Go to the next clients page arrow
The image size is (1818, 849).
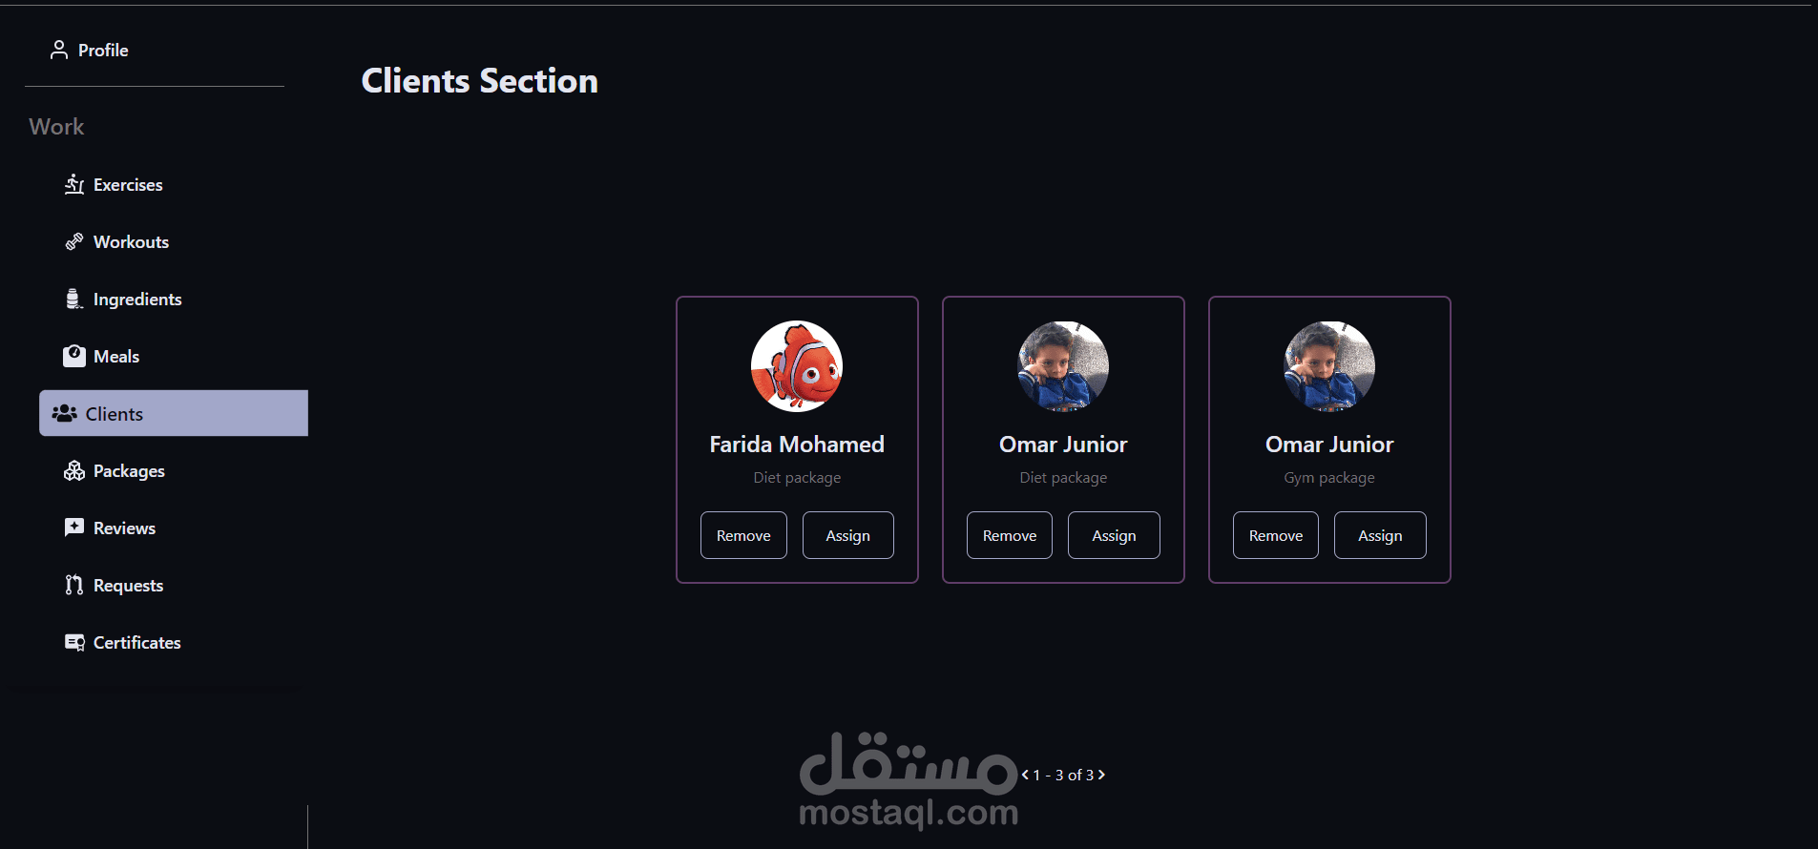coord(1101,775)
